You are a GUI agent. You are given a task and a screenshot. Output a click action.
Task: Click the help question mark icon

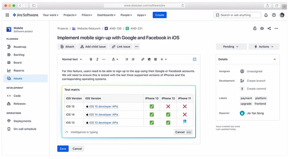[x=274, y=15]
